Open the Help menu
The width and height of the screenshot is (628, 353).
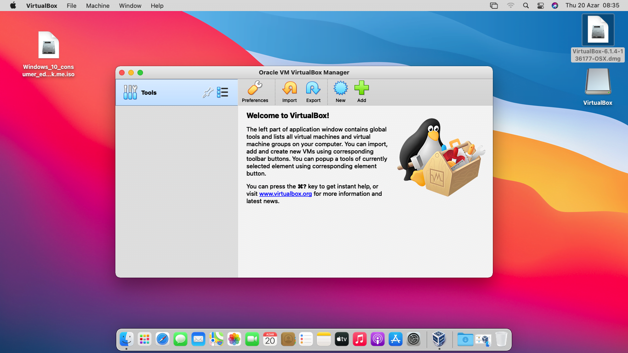click(x=157, y=6)
